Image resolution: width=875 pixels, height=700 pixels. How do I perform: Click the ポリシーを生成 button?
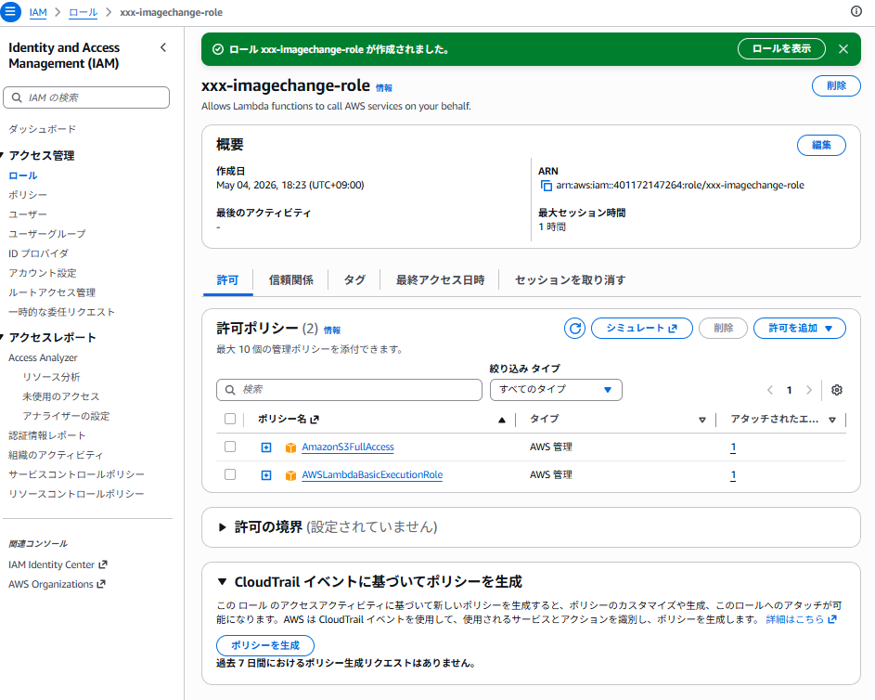tap(265, 645)
